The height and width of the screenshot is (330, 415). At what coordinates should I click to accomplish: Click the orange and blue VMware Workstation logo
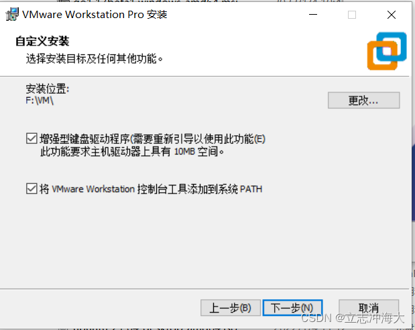coord(387,51)
